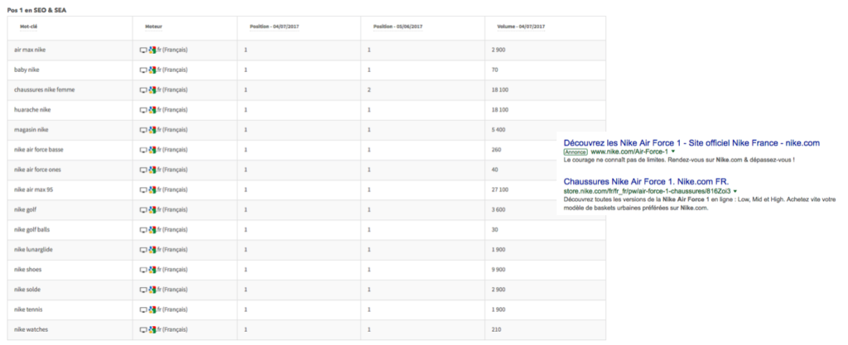Click the desktop icon in the nike watches row
Screen dimensions: 848x345
143,330
